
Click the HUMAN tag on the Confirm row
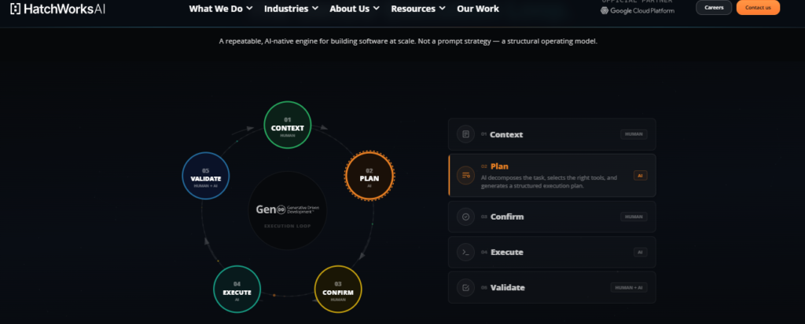tap(634, 217)
